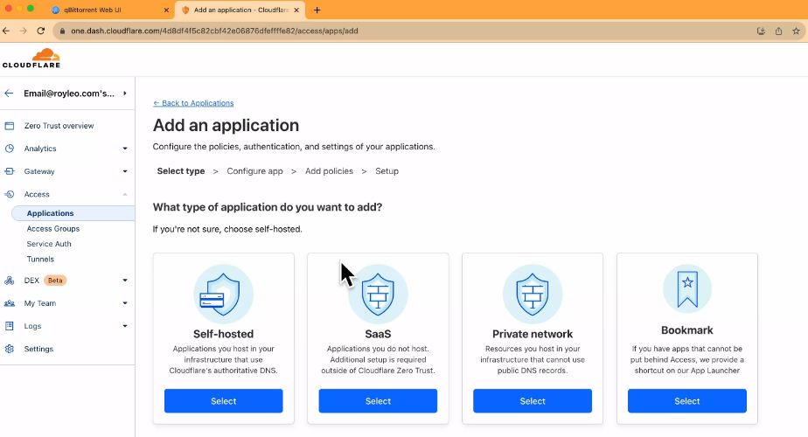
Task: Click the Cloudflare logo
Action: tap(31, 59)
